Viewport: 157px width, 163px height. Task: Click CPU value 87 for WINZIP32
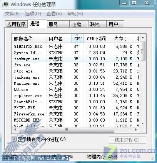coord(76,46)
